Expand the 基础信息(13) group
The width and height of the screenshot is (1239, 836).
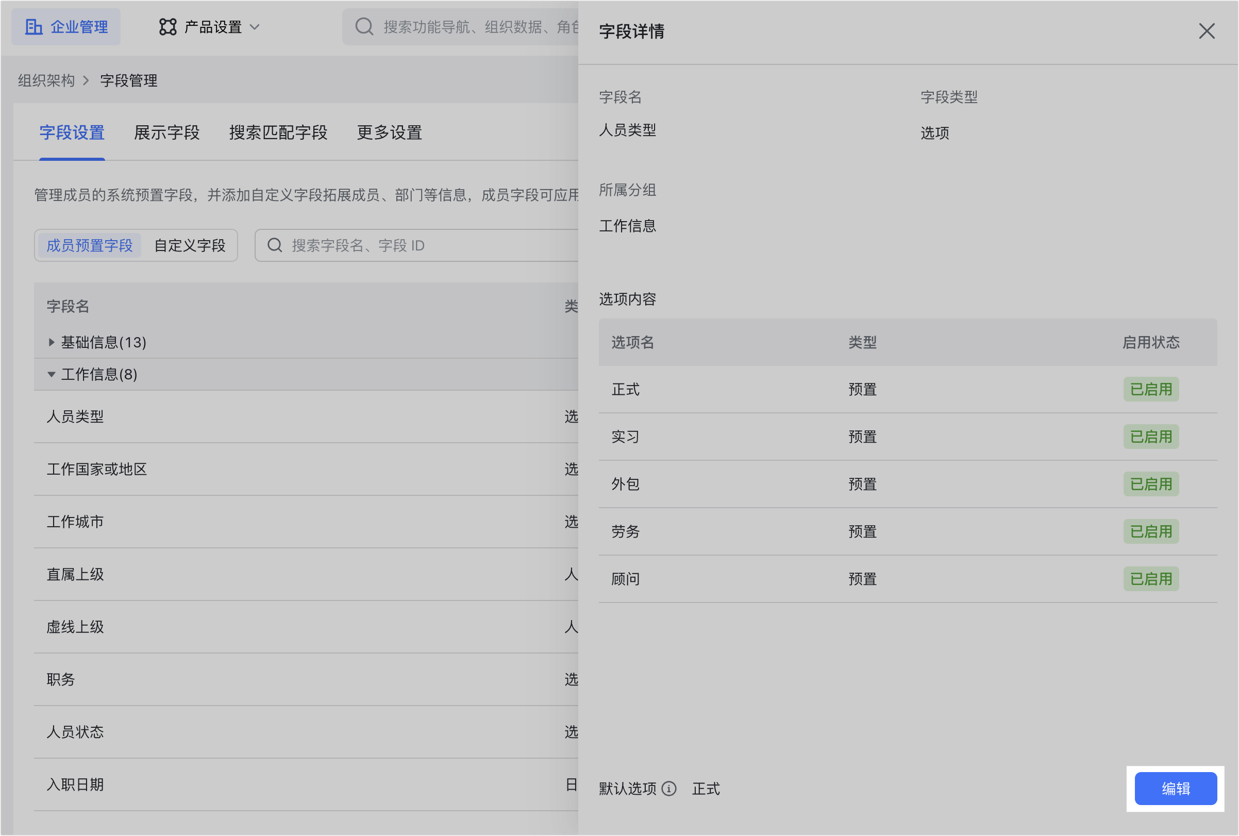(51, 342)
